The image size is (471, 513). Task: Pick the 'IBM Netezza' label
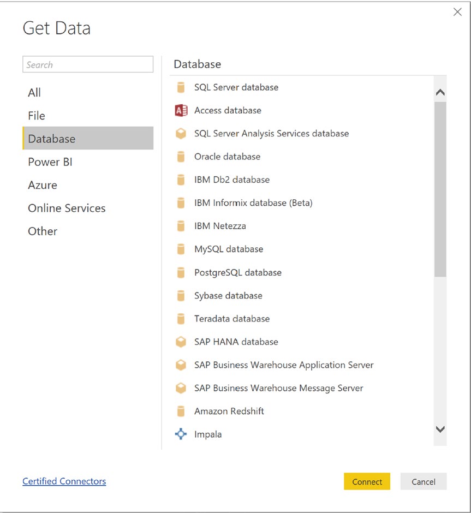tap(220, 226)
